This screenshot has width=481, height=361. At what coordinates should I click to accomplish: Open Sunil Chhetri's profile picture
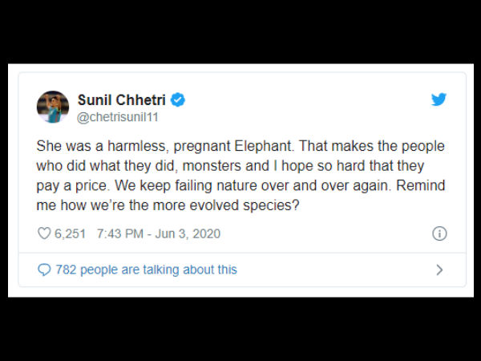[x=53, y=107]
